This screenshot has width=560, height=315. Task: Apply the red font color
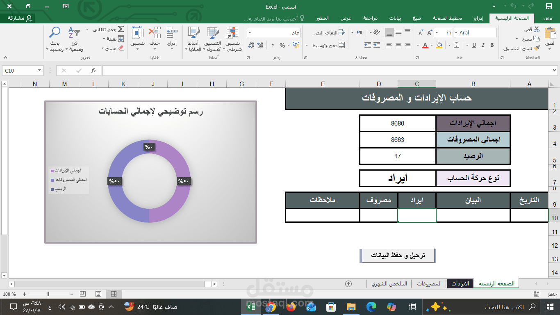pos(425,45)
